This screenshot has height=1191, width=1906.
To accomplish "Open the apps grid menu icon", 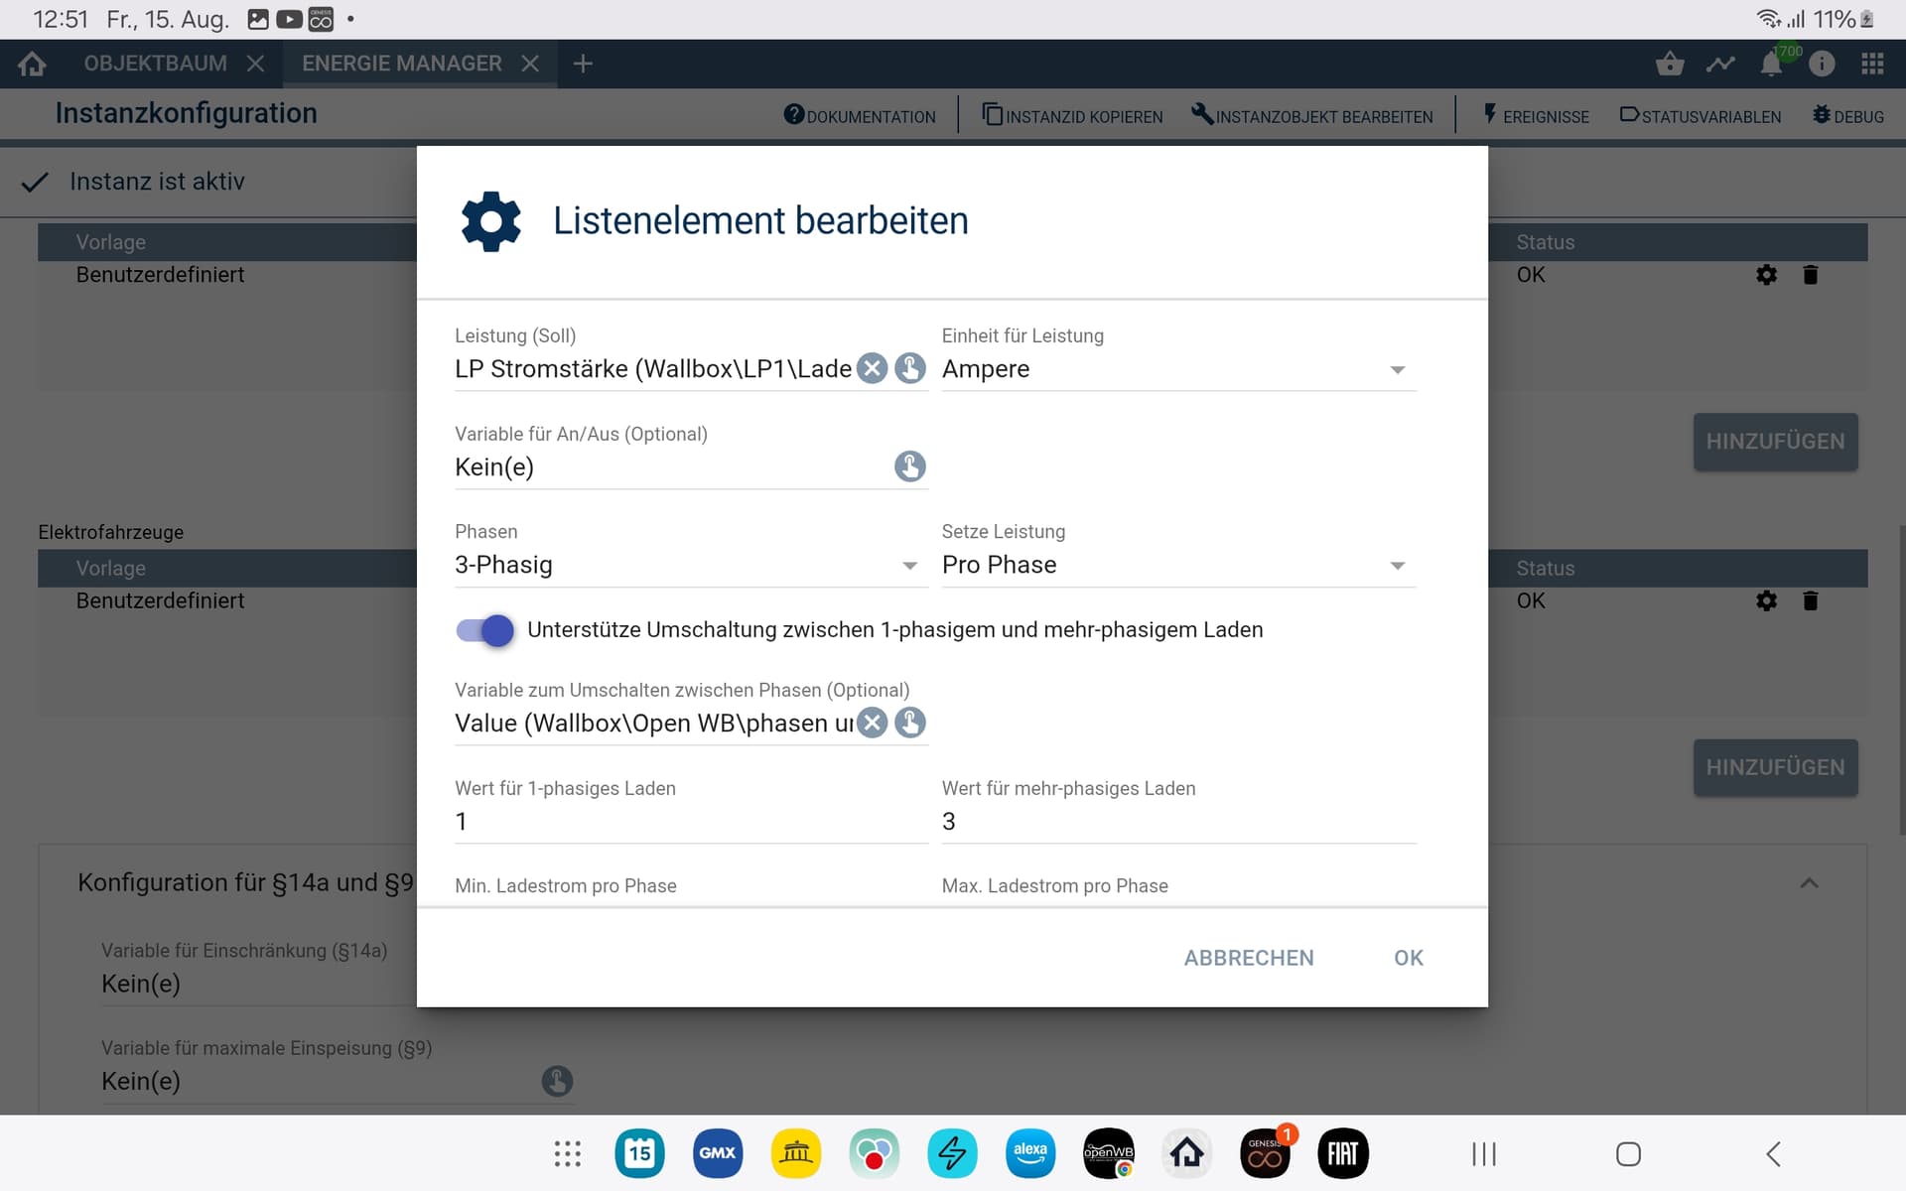I will coord(1872,64).
